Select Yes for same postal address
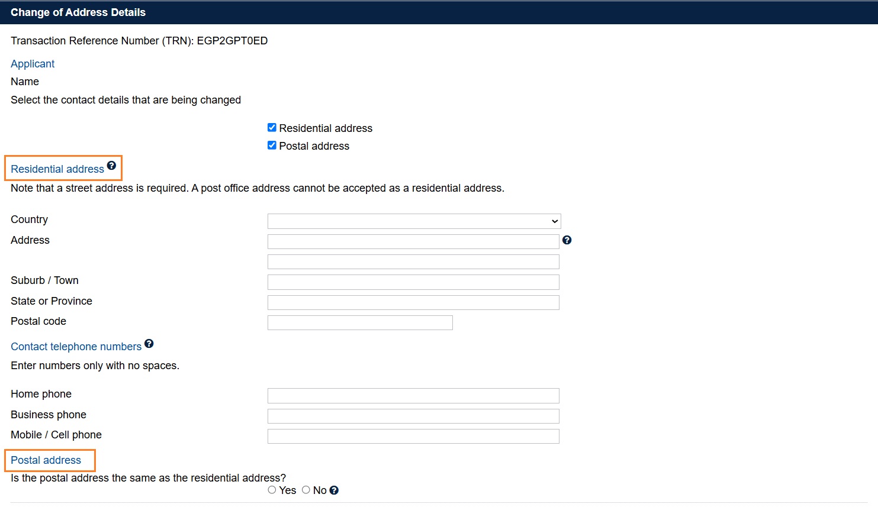The width and height of the screenshot is (878, 507). (272, 490)
